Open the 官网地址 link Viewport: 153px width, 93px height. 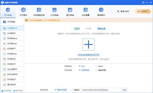[x=18, y=91]
